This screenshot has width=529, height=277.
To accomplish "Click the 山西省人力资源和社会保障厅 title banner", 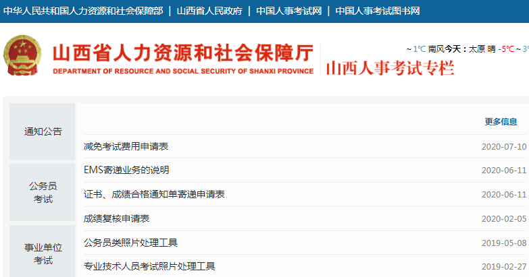I will (x=182, y=53).
